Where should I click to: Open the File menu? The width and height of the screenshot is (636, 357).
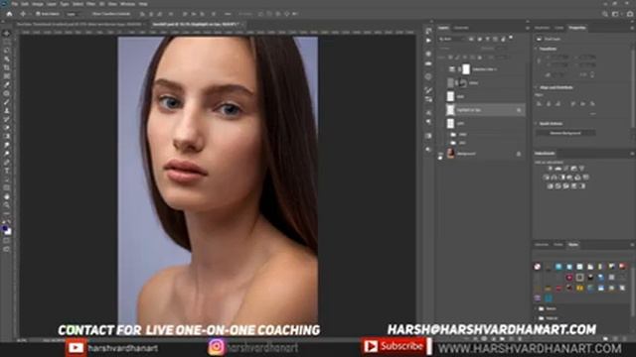click(15, 4)
